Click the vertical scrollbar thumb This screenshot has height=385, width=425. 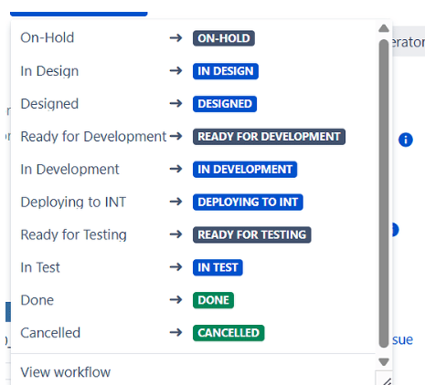point(384,193)
